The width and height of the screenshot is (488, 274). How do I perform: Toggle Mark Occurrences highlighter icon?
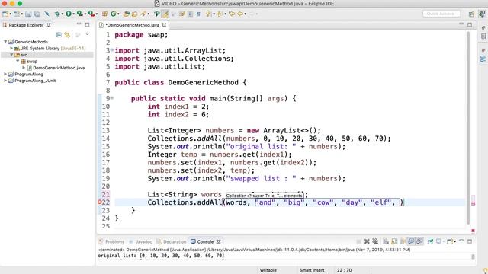coord(165,14)
